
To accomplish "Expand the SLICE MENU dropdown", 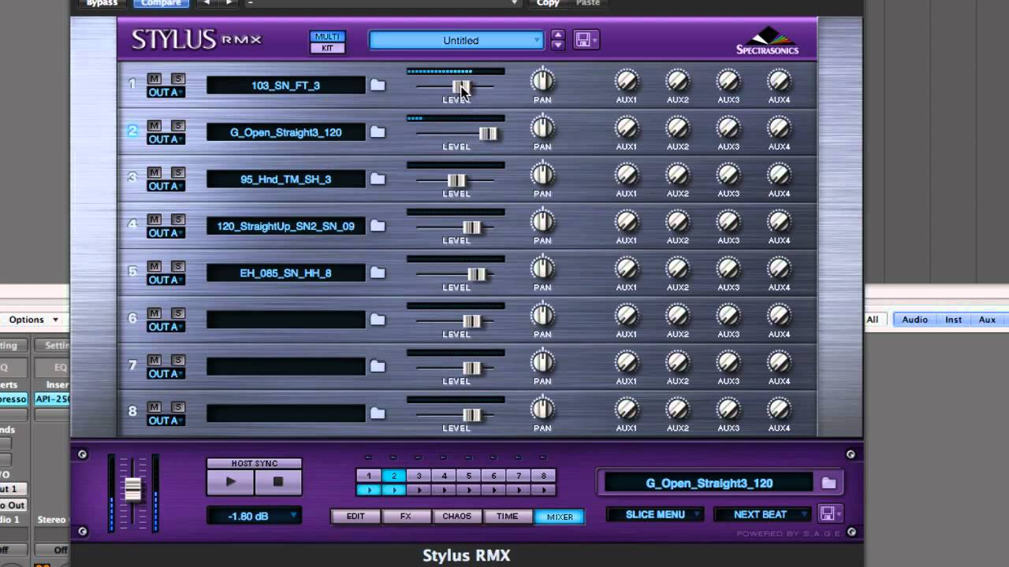I will 655,514.
